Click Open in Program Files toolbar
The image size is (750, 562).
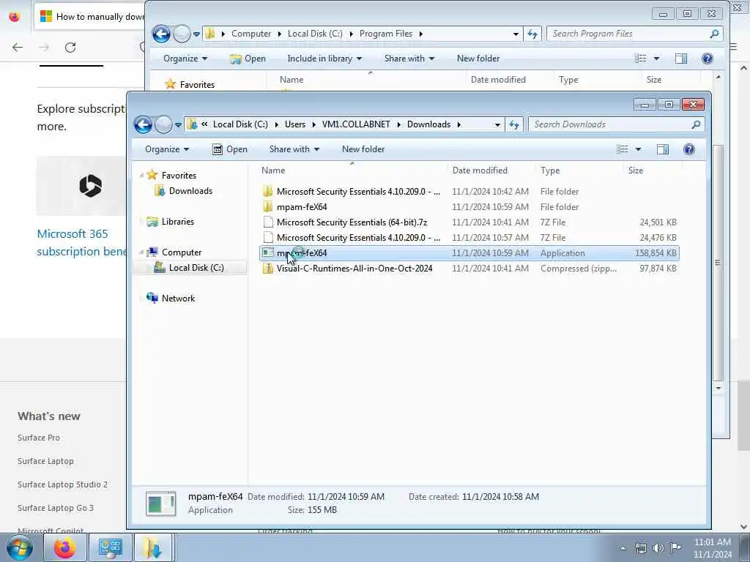(248, 59)
